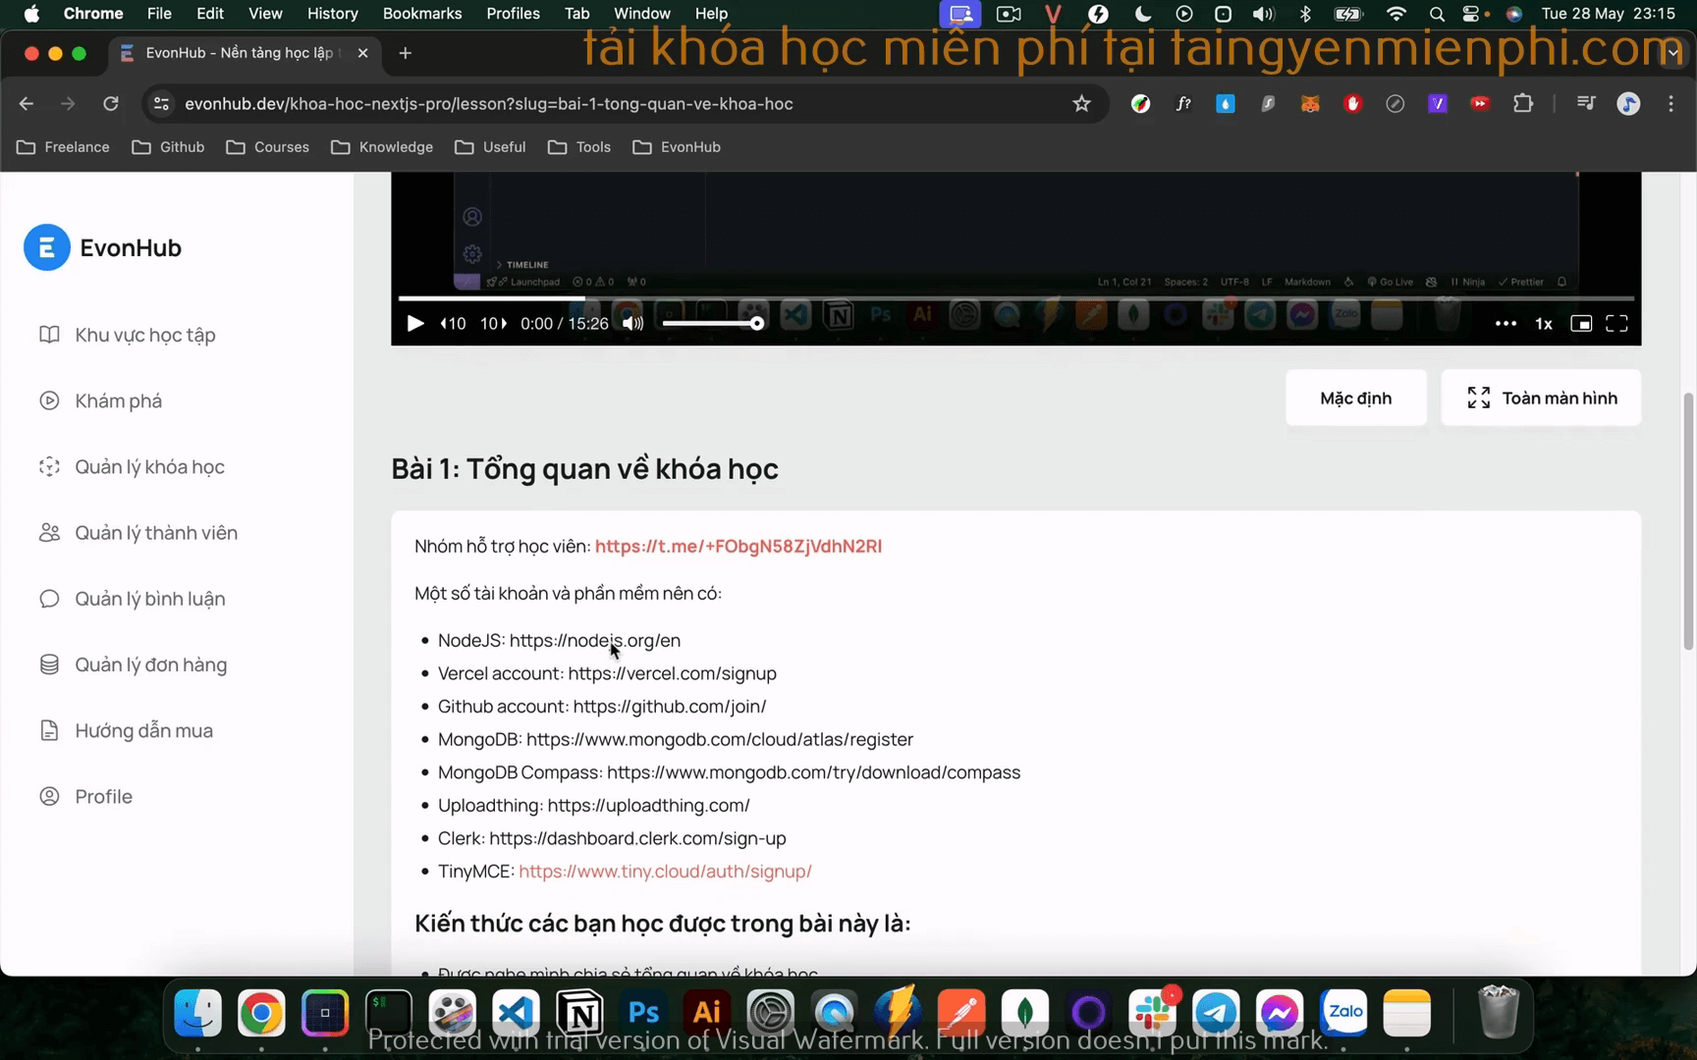Play the lesson video
Screen dimensions: 1697x1060
pyautogui.click(x=415, y=324)
